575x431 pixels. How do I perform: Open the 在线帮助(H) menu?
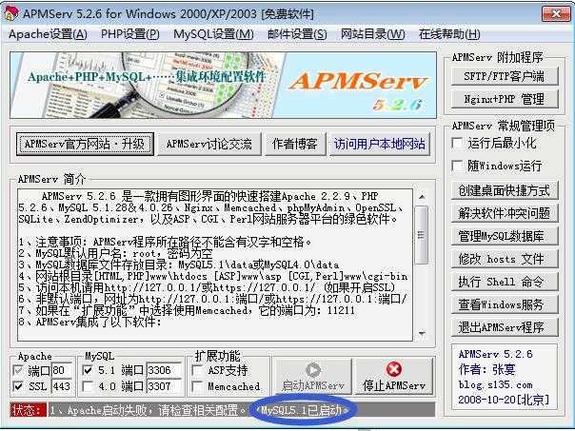pos(449,34)
